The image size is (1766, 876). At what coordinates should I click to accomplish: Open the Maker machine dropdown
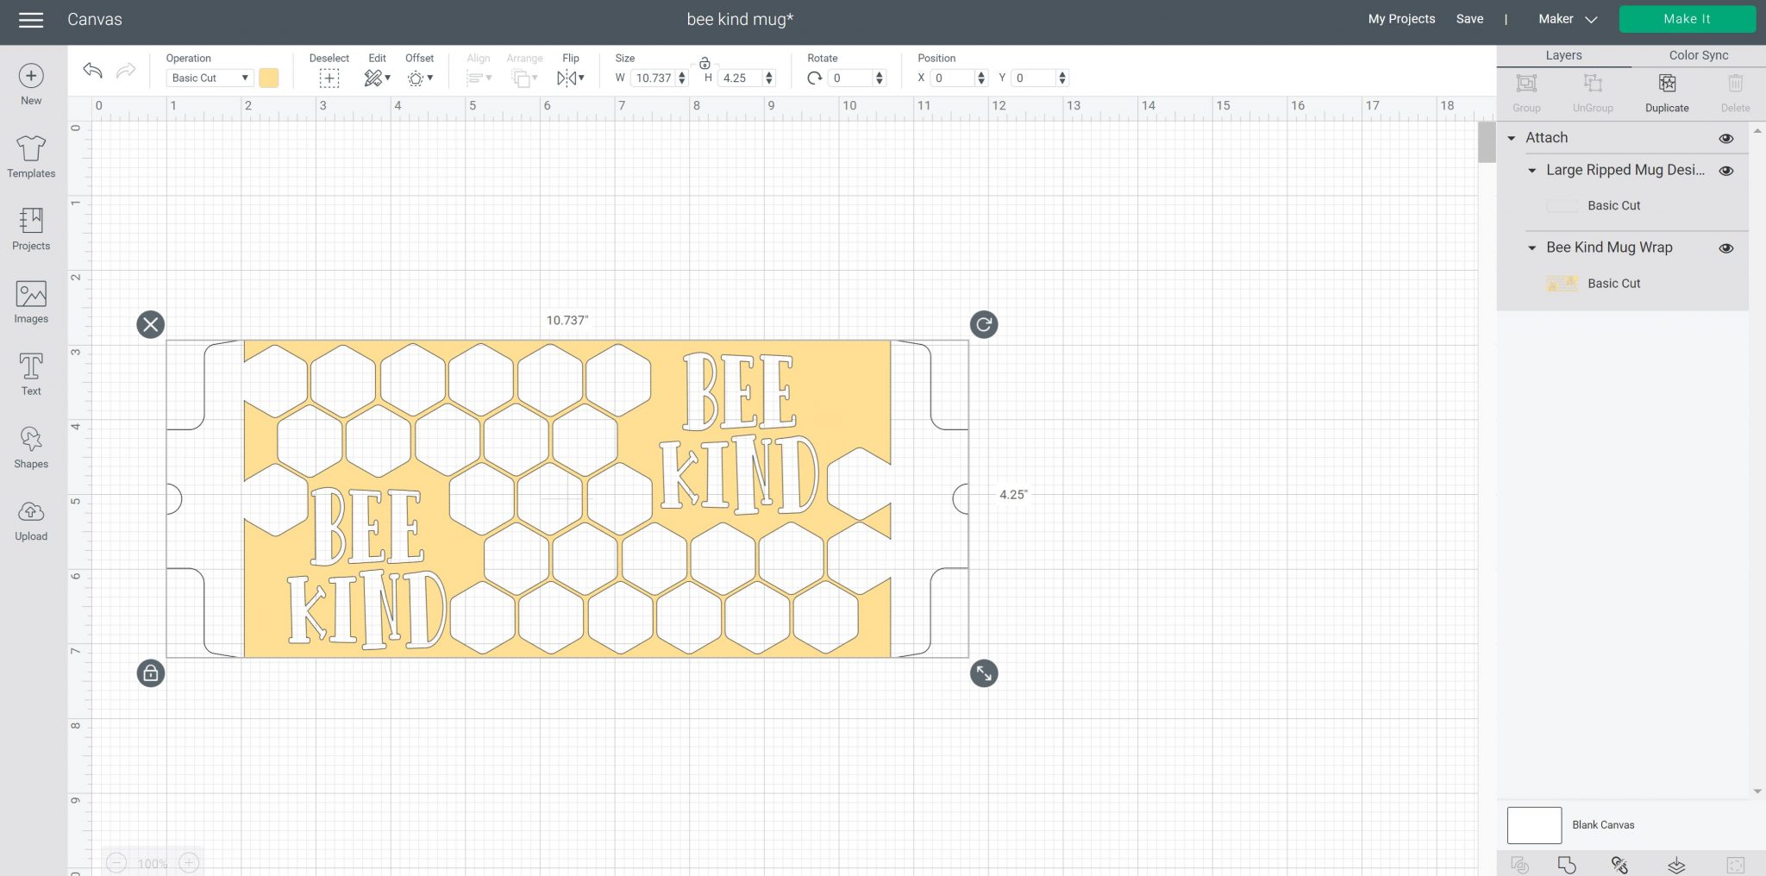(x=1567, y=19)
